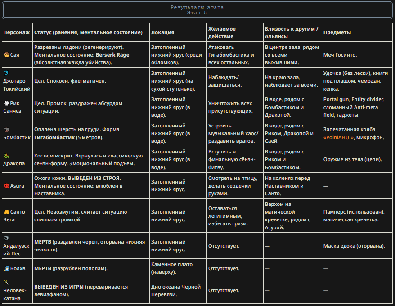Image resolution: width=395 pixels, height=306 pixels.
Task: Click the Предметы column header
Action: click(337, 32)
